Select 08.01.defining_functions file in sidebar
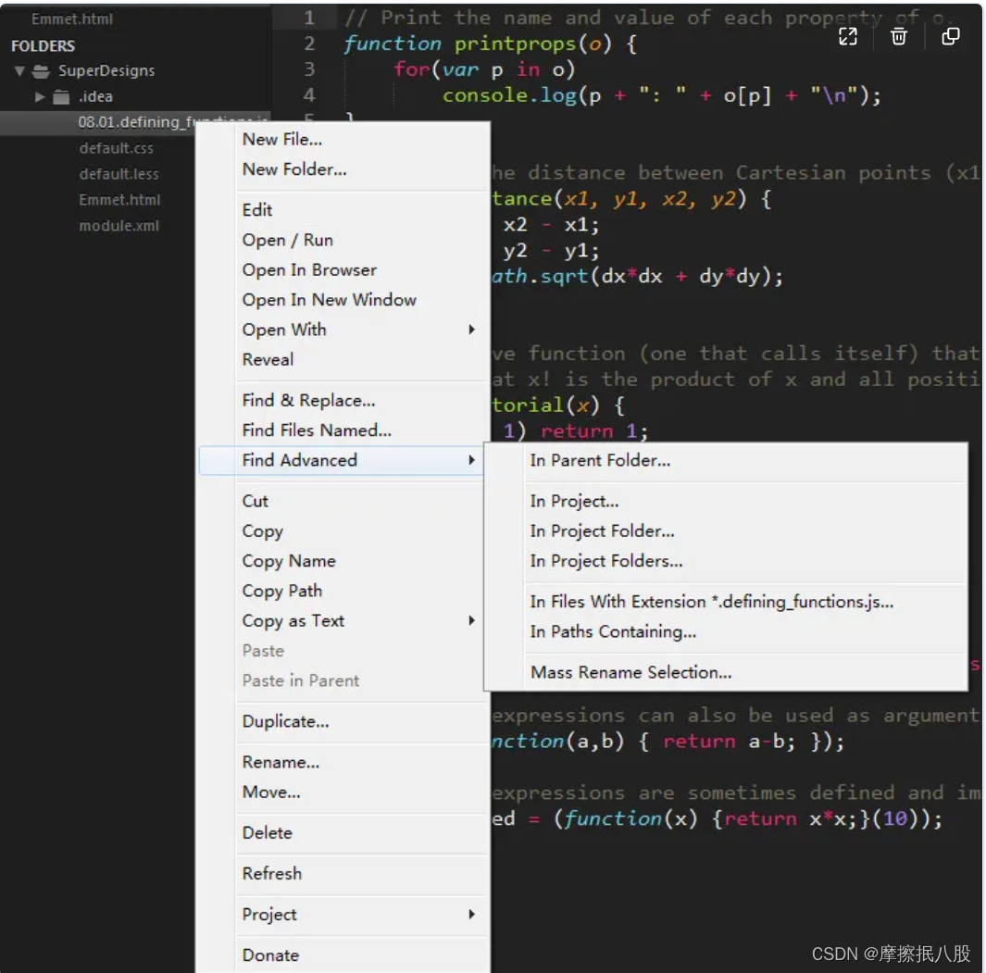986x973 pixels. 135,122
